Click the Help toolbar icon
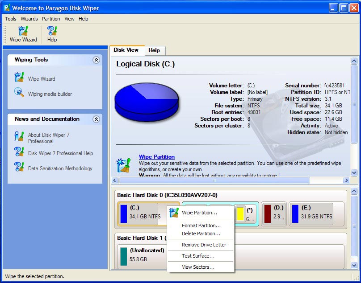The height and width of the screenshot is (283, 361). (52, 34)
